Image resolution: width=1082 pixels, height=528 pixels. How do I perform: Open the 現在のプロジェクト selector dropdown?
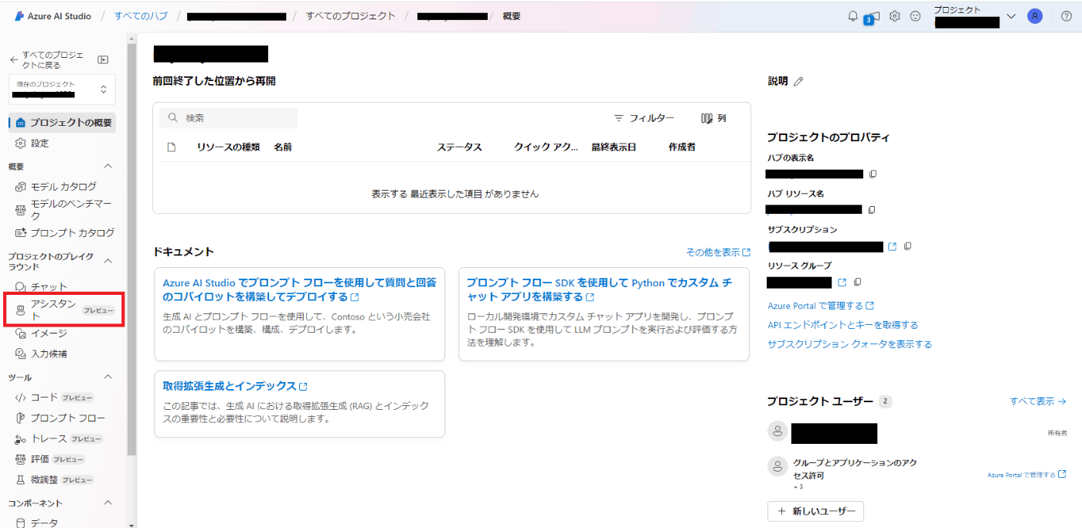coord(62,90)
